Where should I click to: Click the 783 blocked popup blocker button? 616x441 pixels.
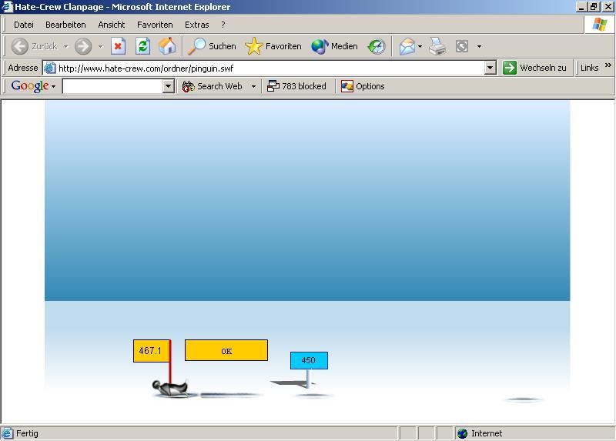296,86
